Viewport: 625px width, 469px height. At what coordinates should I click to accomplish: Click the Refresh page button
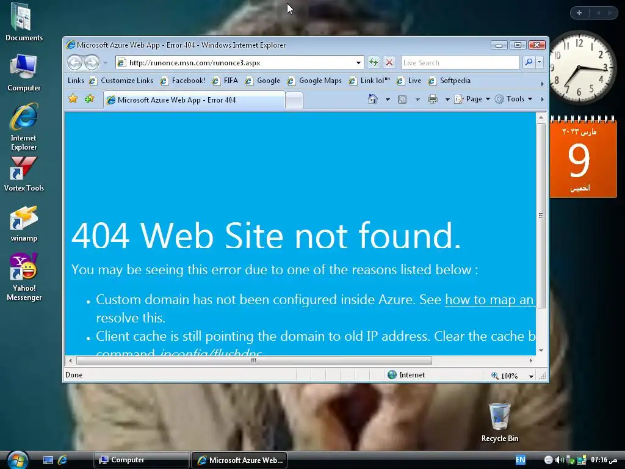point(374,63)
